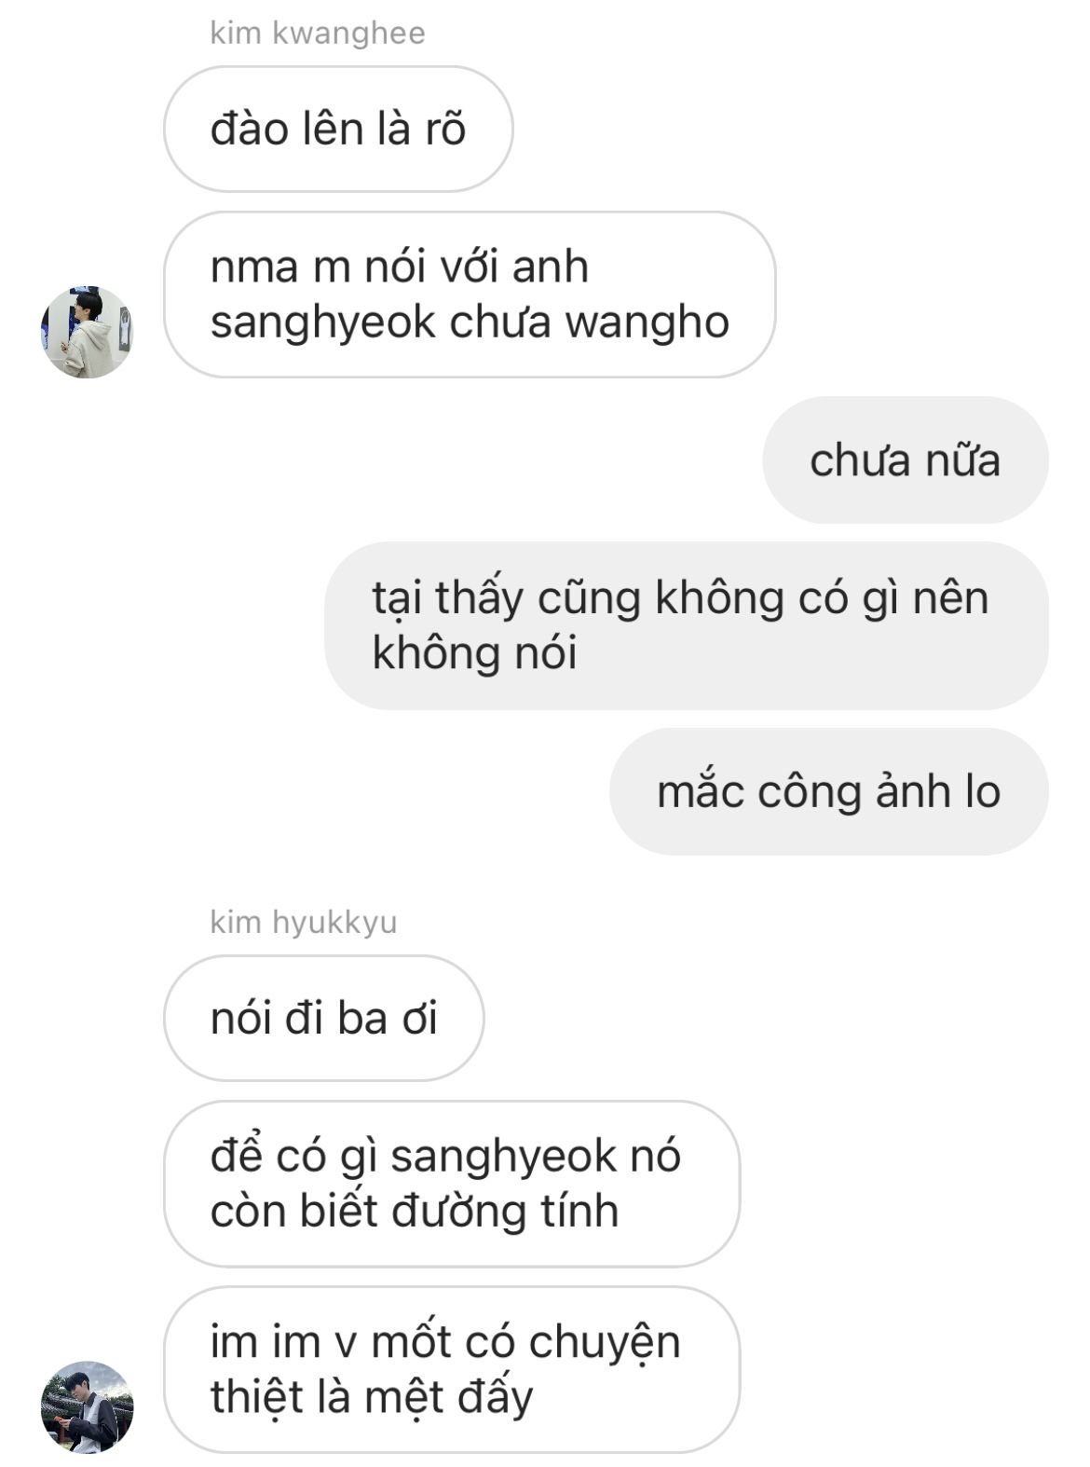Click the words "còn biết đường tính"

(x=415, y=1211)
